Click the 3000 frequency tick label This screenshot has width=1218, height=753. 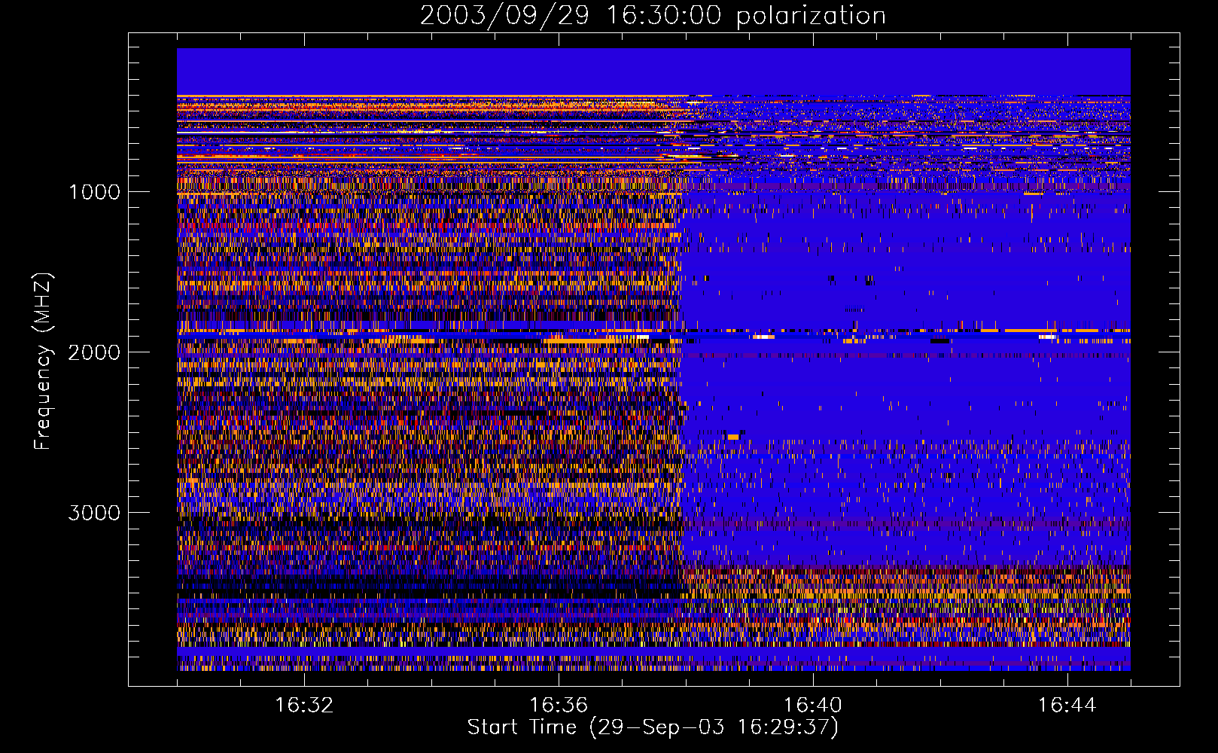pos(94,513)
